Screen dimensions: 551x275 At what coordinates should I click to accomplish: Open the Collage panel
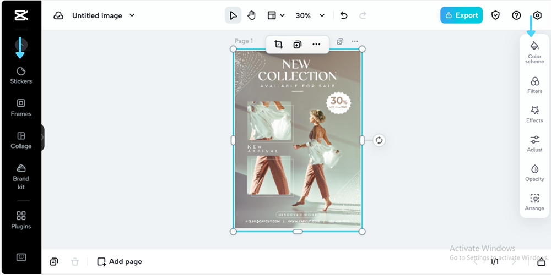[21, 140]
